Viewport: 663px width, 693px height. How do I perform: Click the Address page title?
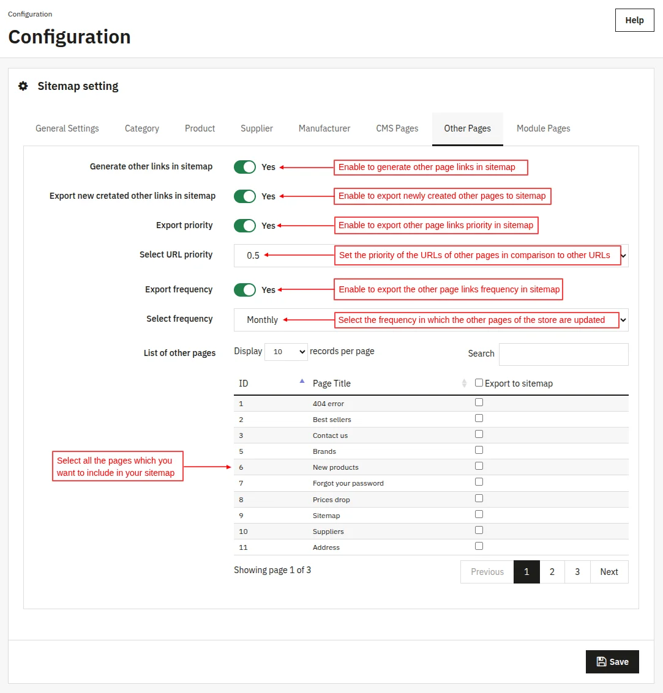[x=326, y=547]
